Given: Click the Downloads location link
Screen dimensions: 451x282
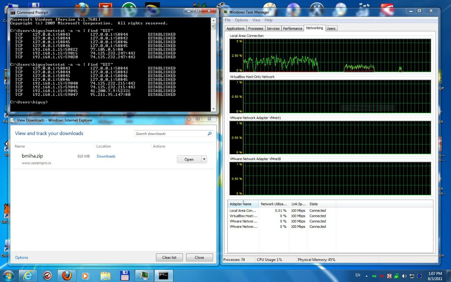Looking at the screenshot, I should (x=106, y=156).
